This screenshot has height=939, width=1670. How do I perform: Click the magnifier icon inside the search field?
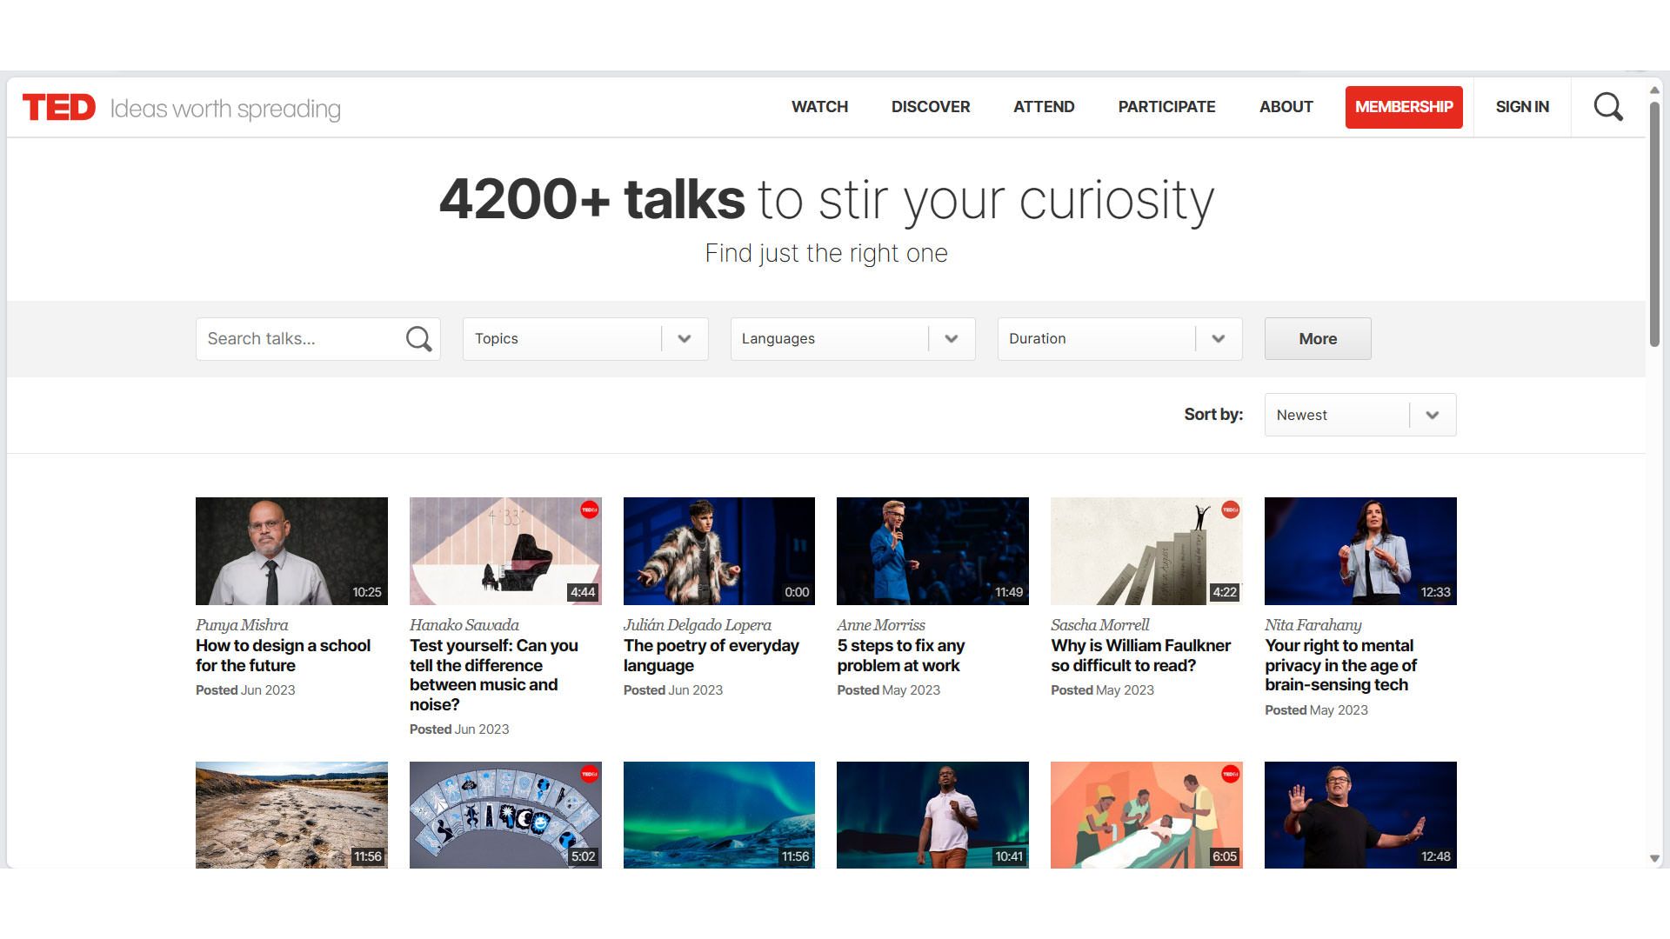coord(418,338)
